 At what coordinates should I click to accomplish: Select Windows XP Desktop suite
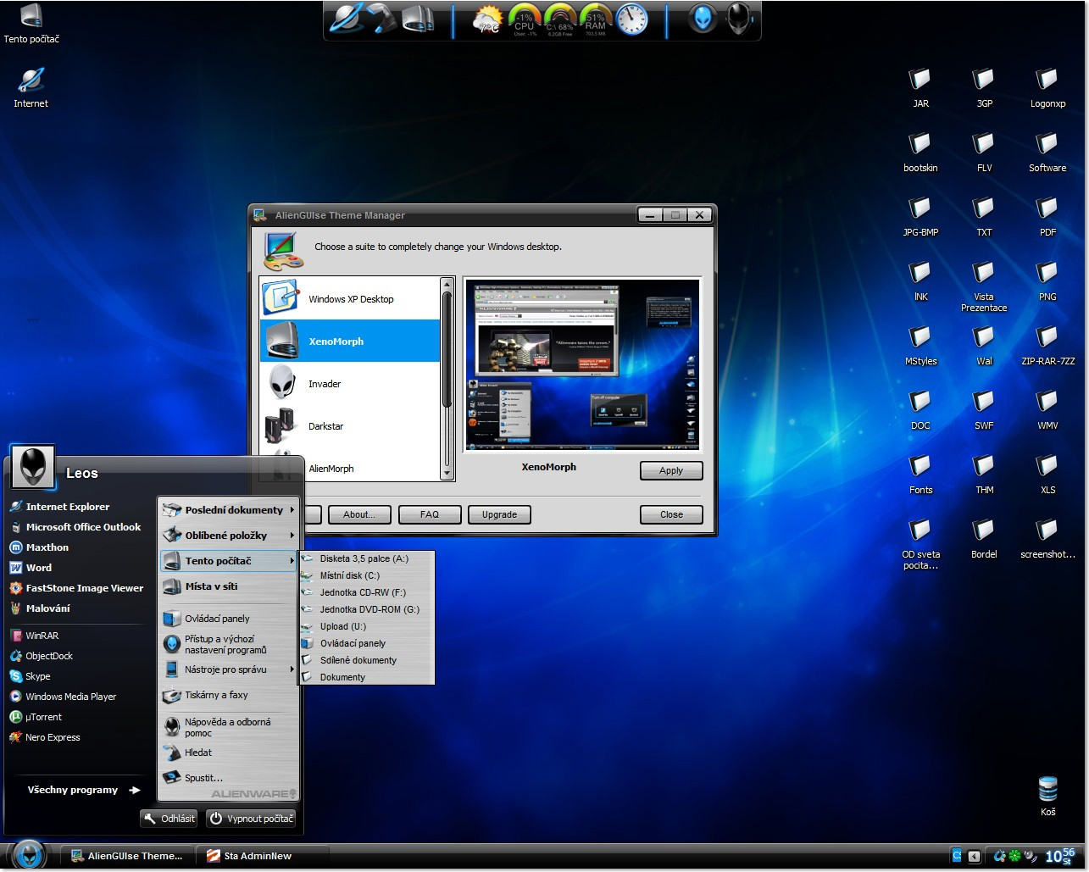coord(350,298)
